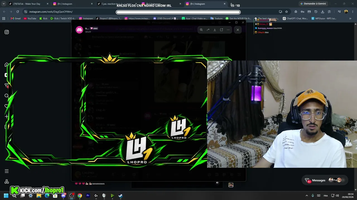
Task: Go back in Chrome
Action: [x=4, y=12]
